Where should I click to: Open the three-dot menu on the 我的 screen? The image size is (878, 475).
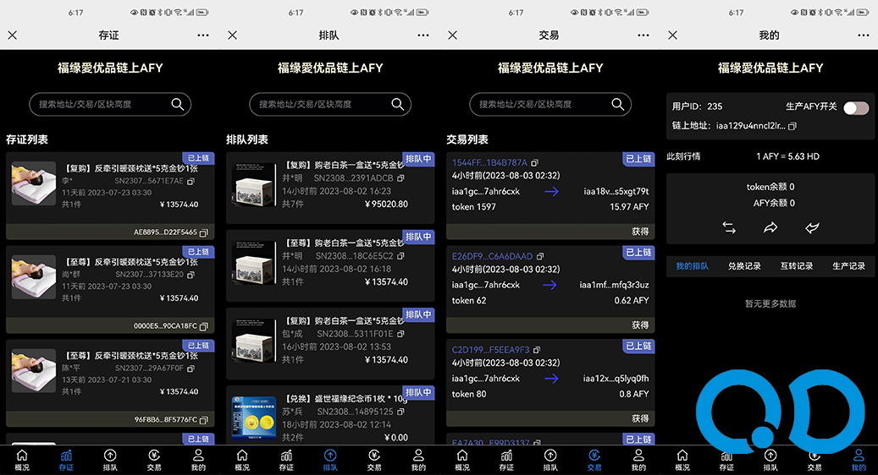[864, 35]
